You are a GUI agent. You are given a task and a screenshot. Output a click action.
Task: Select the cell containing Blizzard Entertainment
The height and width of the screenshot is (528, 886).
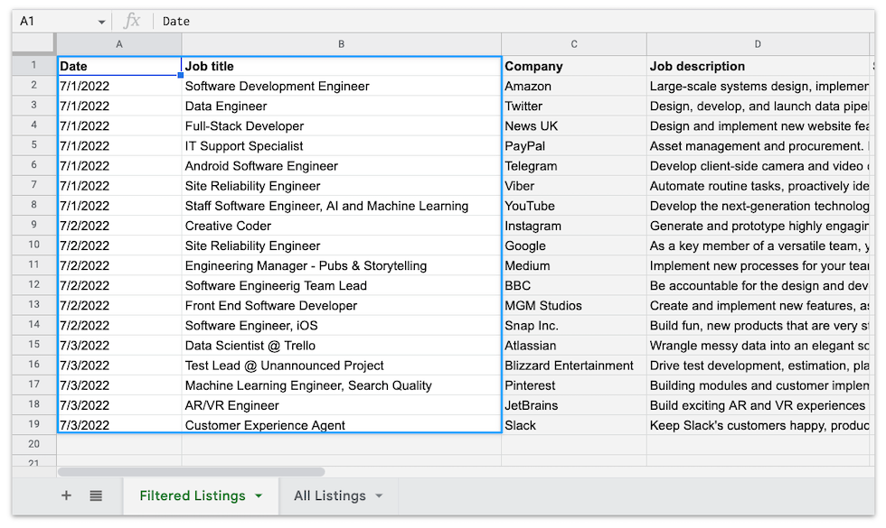point(566,365)
